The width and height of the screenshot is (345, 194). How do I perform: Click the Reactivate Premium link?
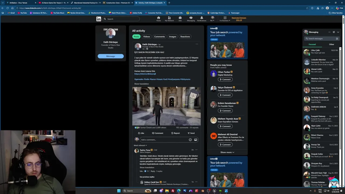pos(239,19)
